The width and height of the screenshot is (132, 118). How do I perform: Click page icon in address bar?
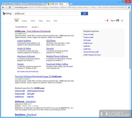13,8
